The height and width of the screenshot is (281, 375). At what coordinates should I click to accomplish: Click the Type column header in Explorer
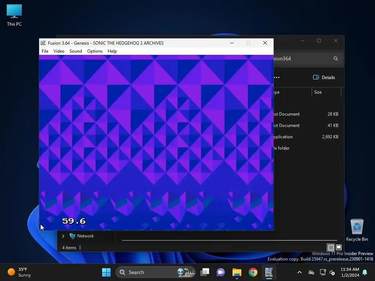pyautogui.click(x=292, y=92)
